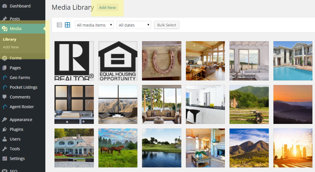Click the Posts pushpin icon
Image resolution: width=315 pixels, height=172 pixels.
pyautogui.click(x=4, y=19)
